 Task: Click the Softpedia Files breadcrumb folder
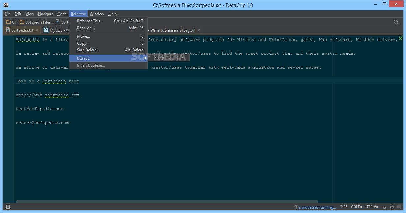click(35, 22)
